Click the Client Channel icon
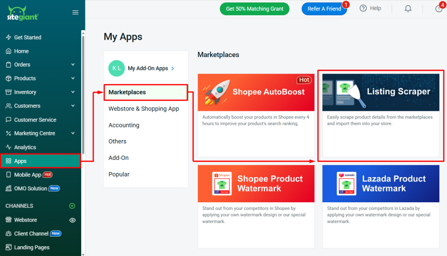 pyautogui.click(x=8, y=234)
